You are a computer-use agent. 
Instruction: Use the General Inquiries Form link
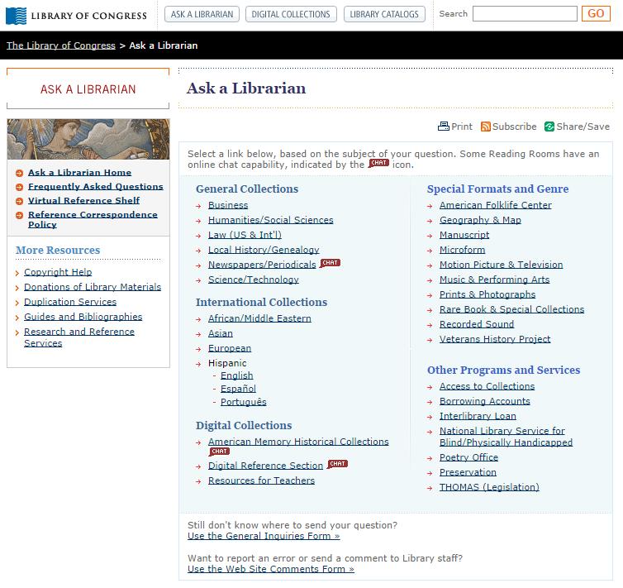(x=264, y=536)
